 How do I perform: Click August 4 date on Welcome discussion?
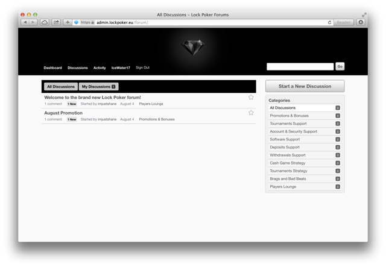point(127,104)
